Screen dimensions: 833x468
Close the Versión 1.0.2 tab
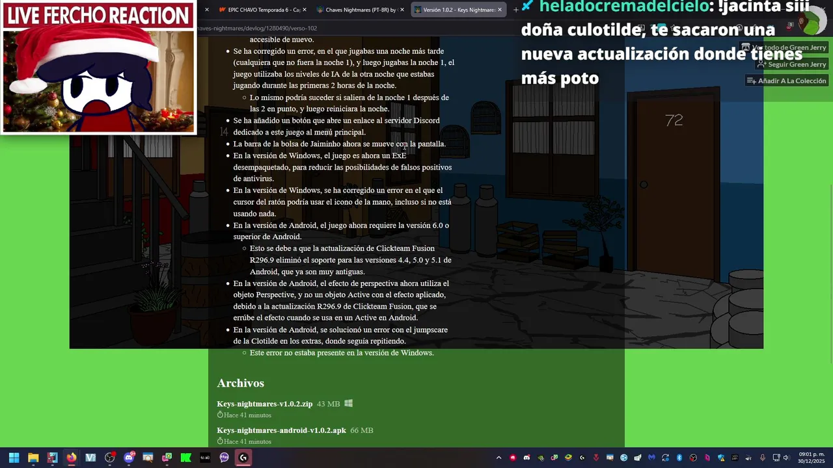click(500, 10)
